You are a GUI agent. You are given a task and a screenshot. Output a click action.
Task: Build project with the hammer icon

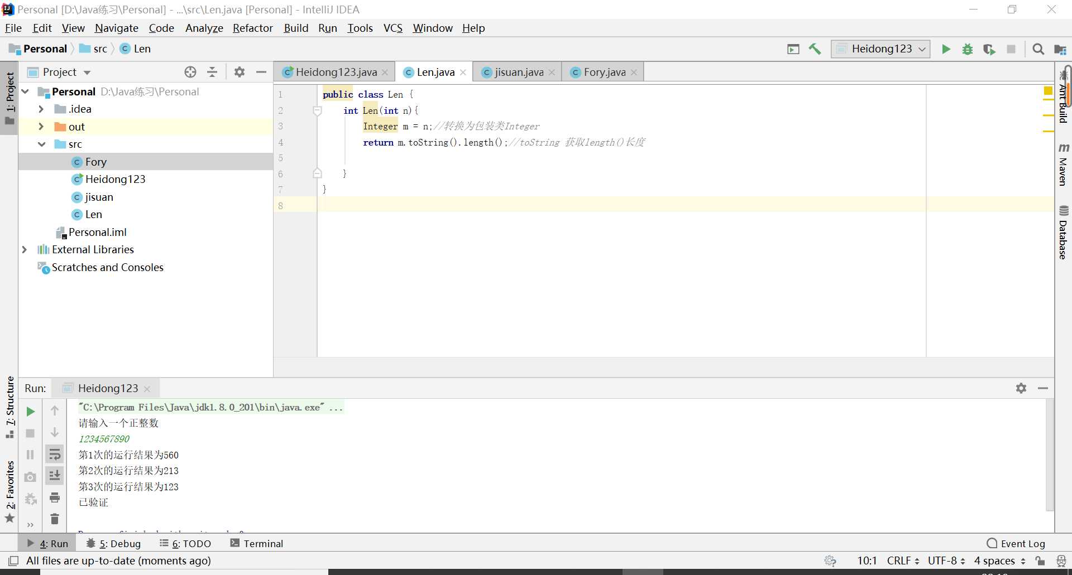pyautogui.click(x=815, y=49)
